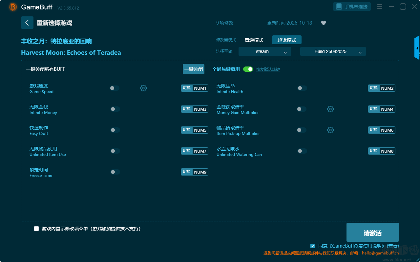420x262 pixels.
Task: Select 超级模式 super mode tab
Action: point(287,40)
